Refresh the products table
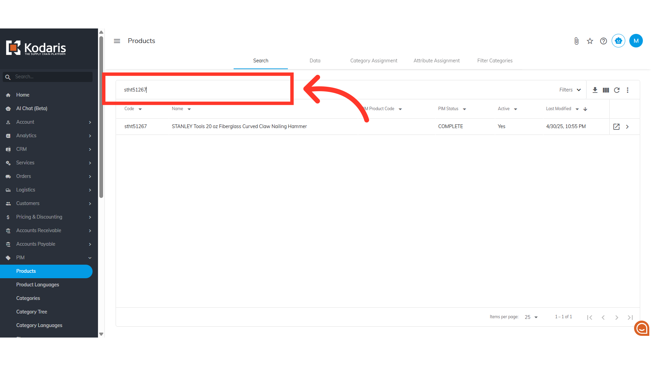 617,90
